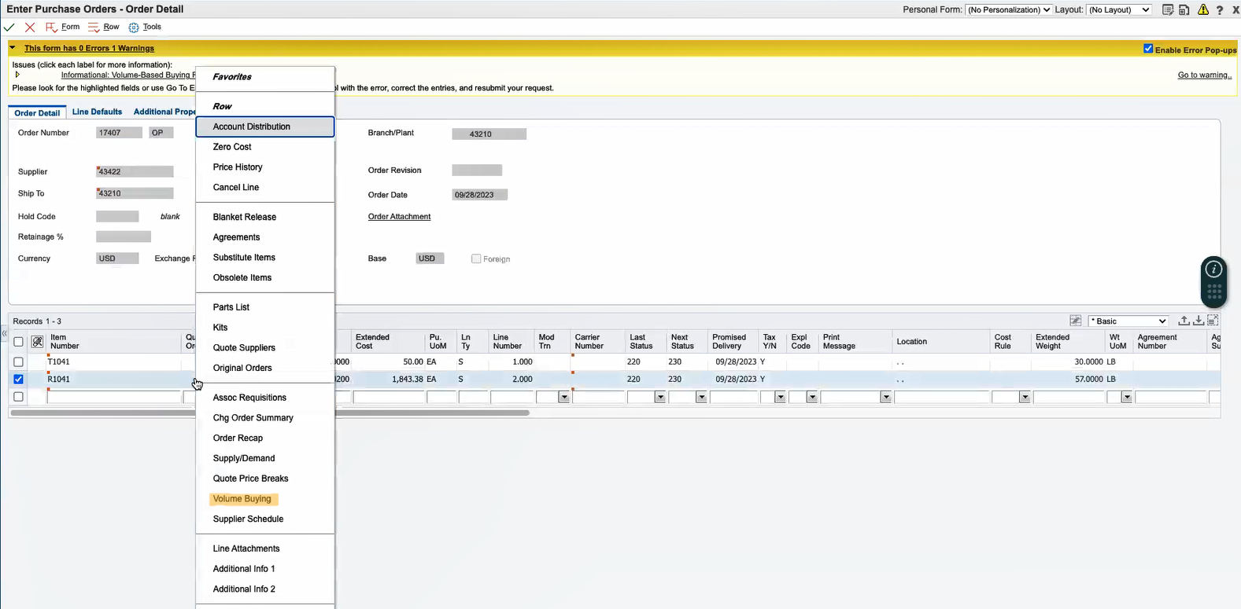Viewport: 1241px width, 609px height.
Task: Open the Row exit menu in toolbar
Action: pyautogui.click(x=103, y=27)
